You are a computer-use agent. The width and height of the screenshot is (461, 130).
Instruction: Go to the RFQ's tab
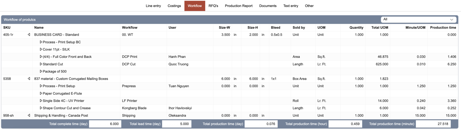coord(213,6)
